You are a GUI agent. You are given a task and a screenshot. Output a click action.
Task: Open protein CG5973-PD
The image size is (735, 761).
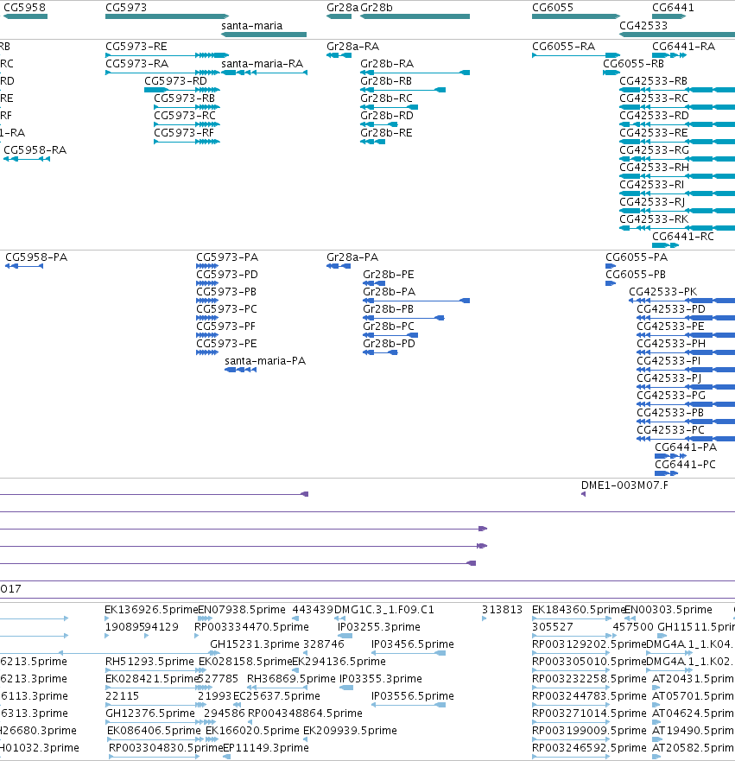(x=227, y=275)
